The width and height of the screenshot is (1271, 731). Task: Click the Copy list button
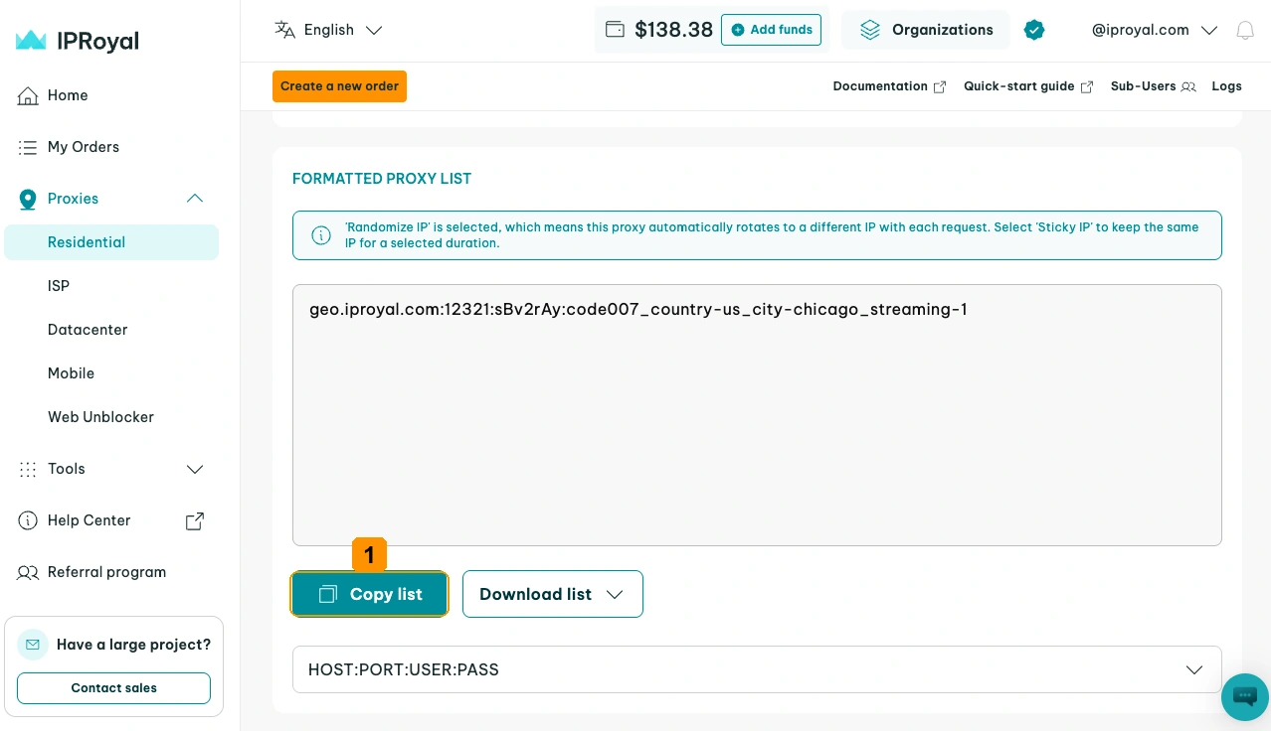(370, 594)
